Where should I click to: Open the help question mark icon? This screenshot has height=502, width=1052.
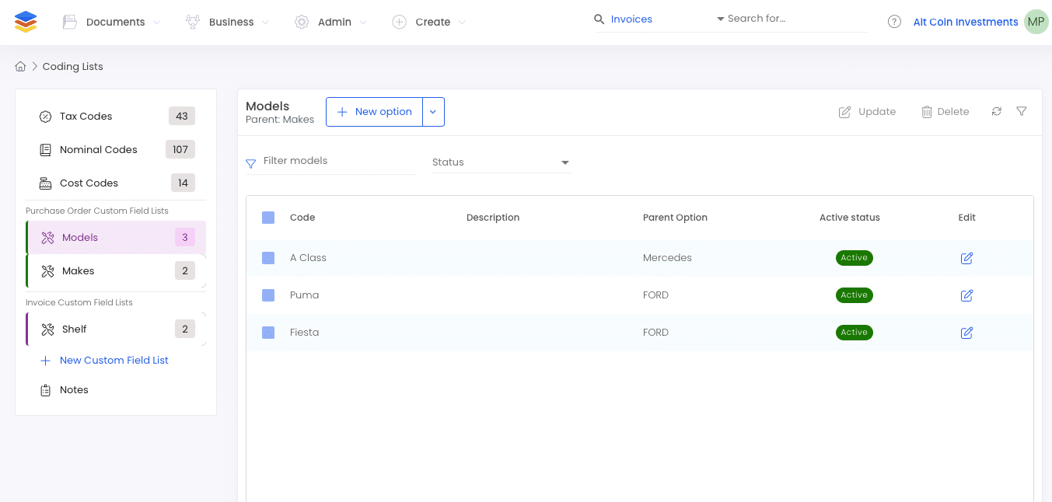click(x=894, y=22)
